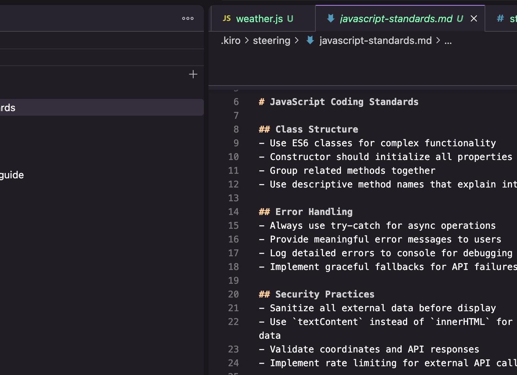Click the plus icon in the sidebar

[193, 74]
